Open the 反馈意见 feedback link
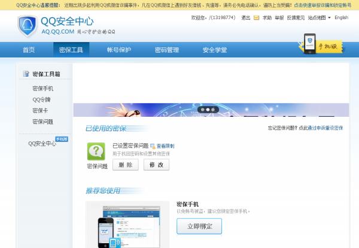The image size is (359, 248). click(x=296, y=17)
